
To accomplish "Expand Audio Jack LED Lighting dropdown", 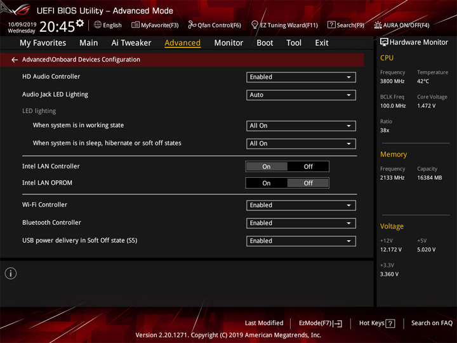I will (301, 95).
